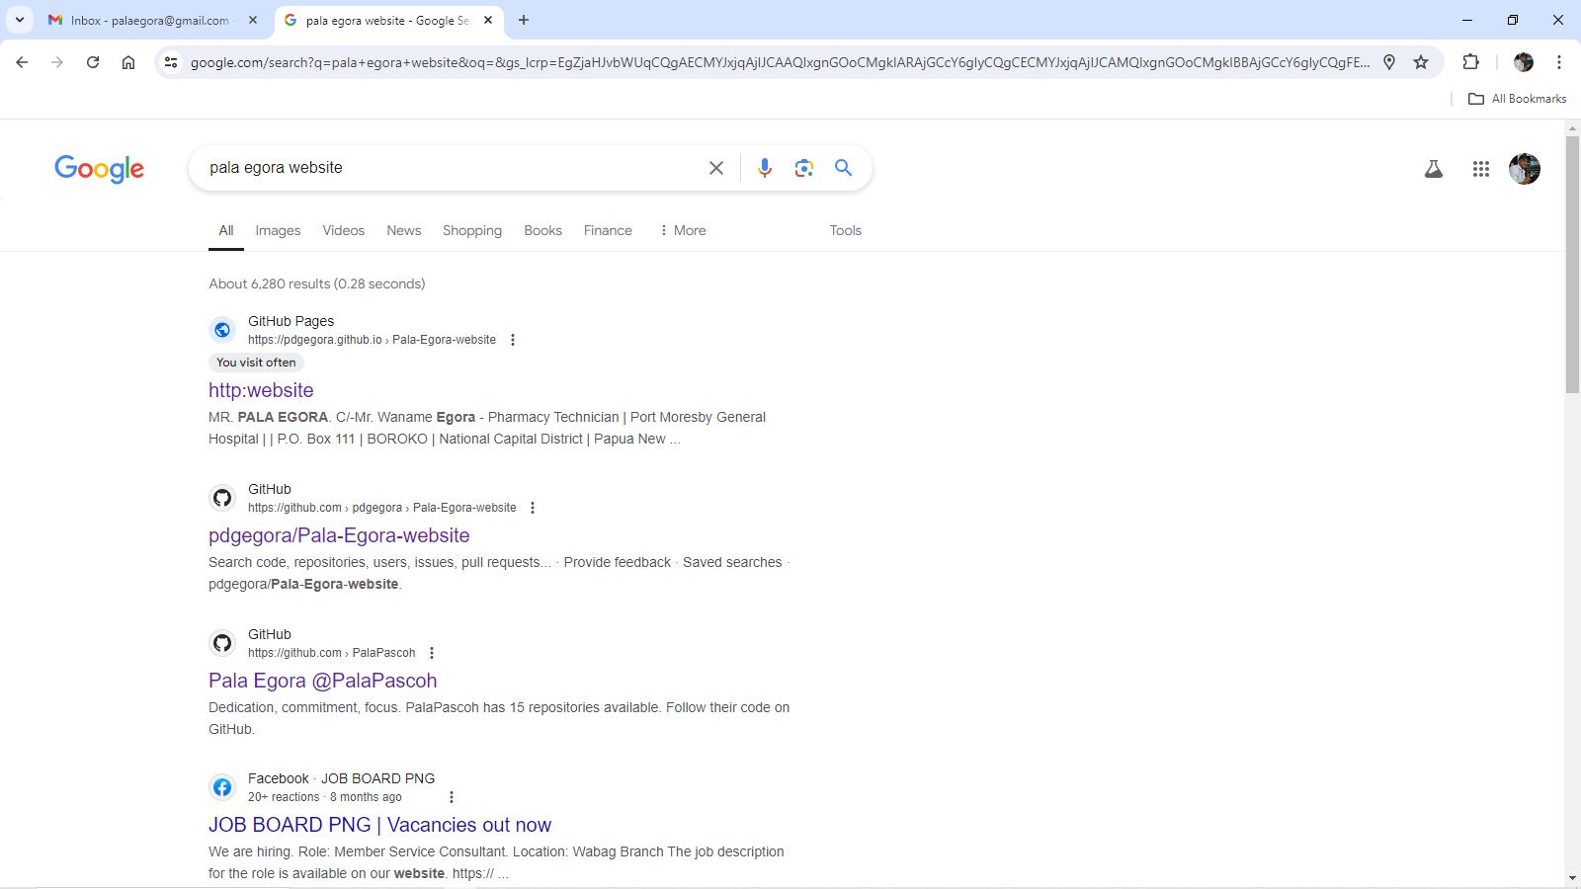Image resolution: width=1581 pixels, height=889 pixels.
Task: Open the browser home page icon
Action: pyautogui.click(x=128, y=62)
